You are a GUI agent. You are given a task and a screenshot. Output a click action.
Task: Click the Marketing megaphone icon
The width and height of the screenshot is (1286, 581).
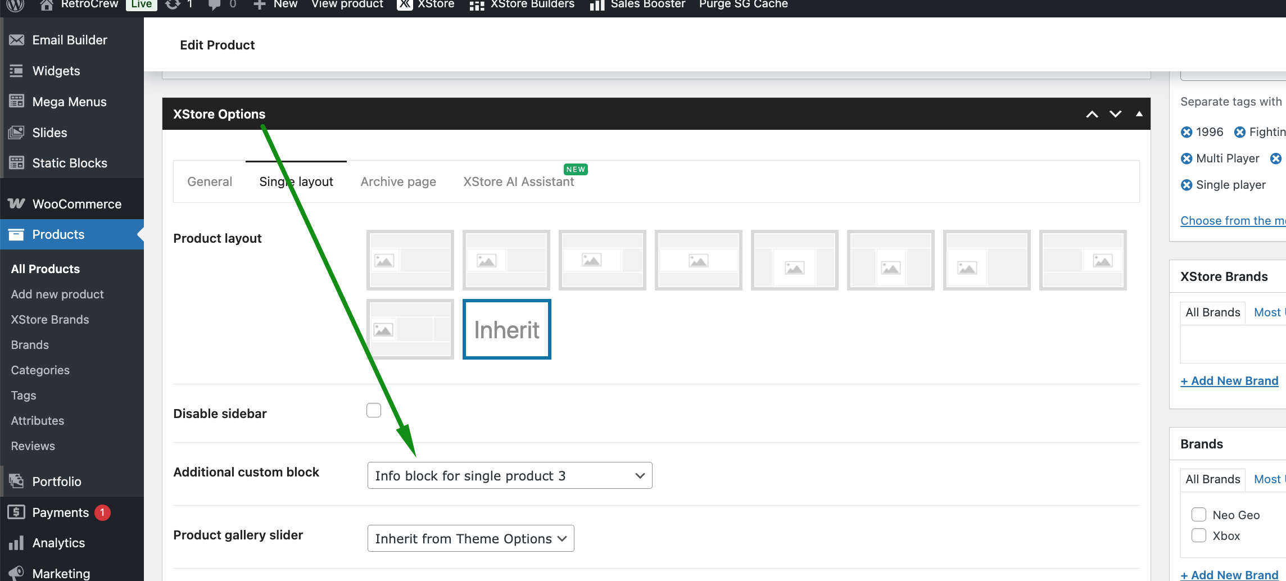16,573
